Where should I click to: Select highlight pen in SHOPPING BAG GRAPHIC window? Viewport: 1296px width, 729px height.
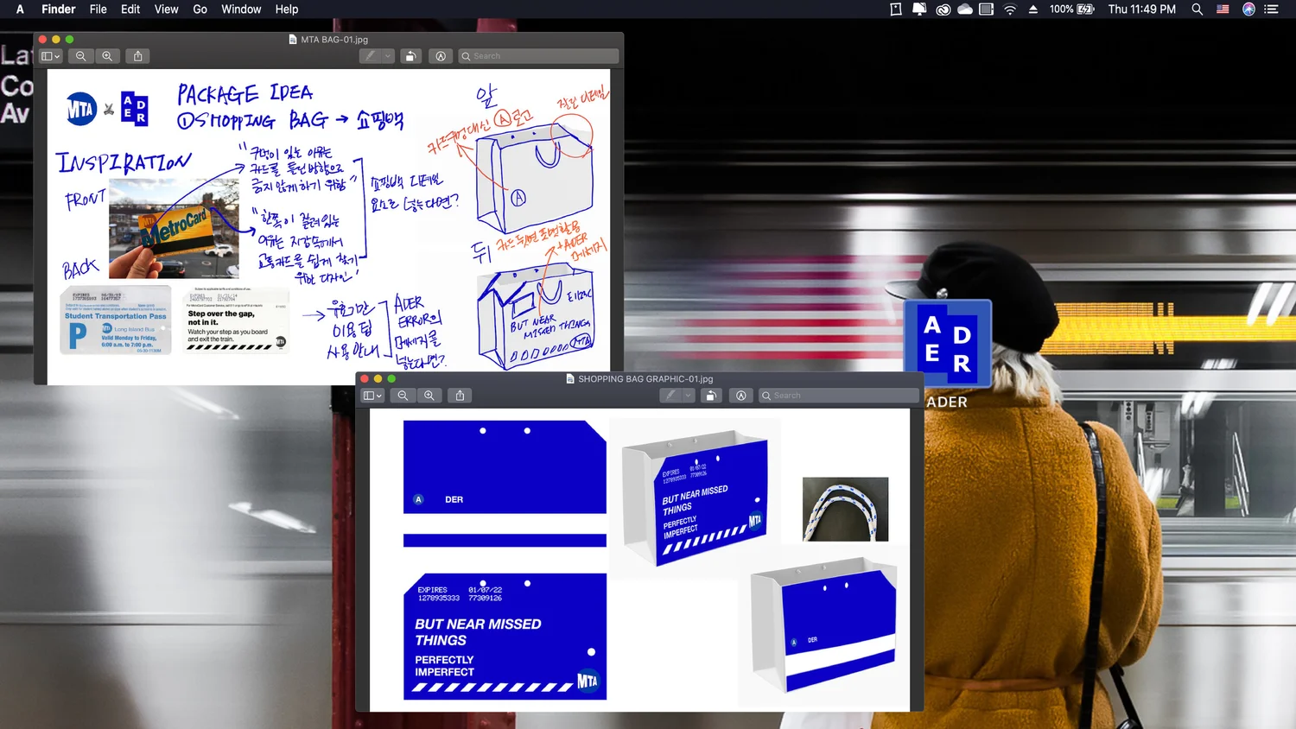[x=671, y=396]
